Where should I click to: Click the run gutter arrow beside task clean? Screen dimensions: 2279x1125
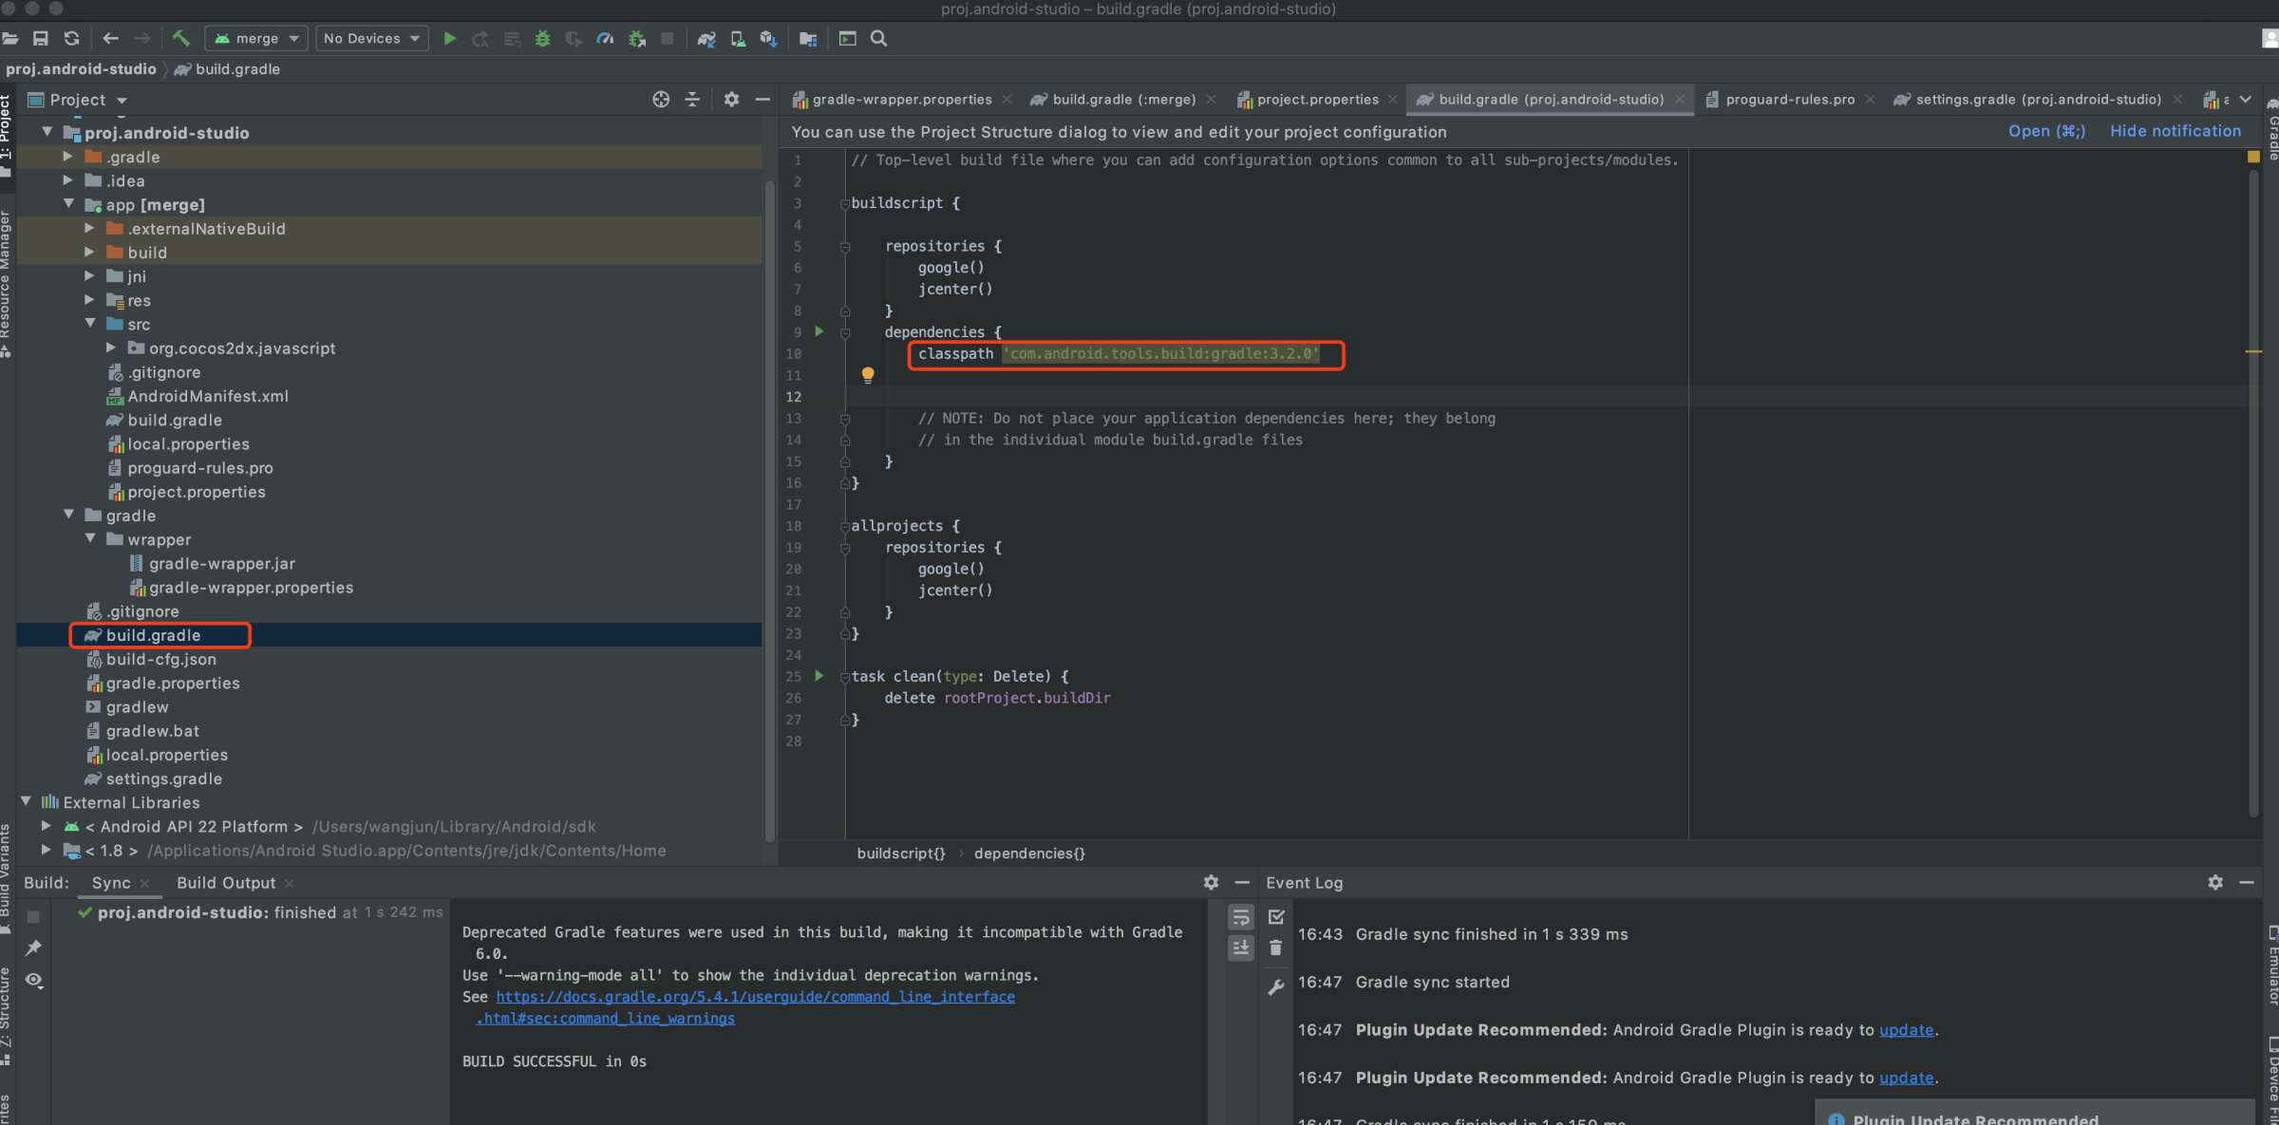[819, 676]
